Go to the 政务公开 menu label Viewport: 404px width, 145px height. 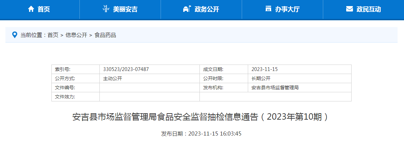click(x=207, y=9)
